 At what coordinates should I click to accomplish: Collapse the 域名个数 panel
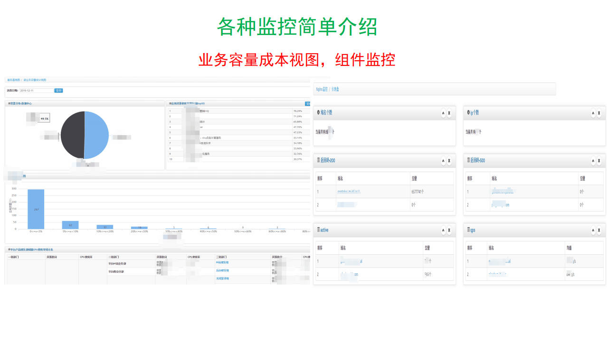[443, 113]
